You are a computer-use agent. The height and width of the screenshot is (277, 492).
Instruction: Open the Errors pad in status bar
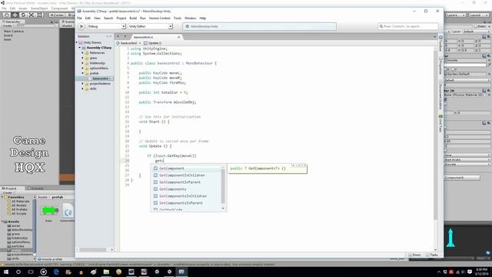point(415,255)
